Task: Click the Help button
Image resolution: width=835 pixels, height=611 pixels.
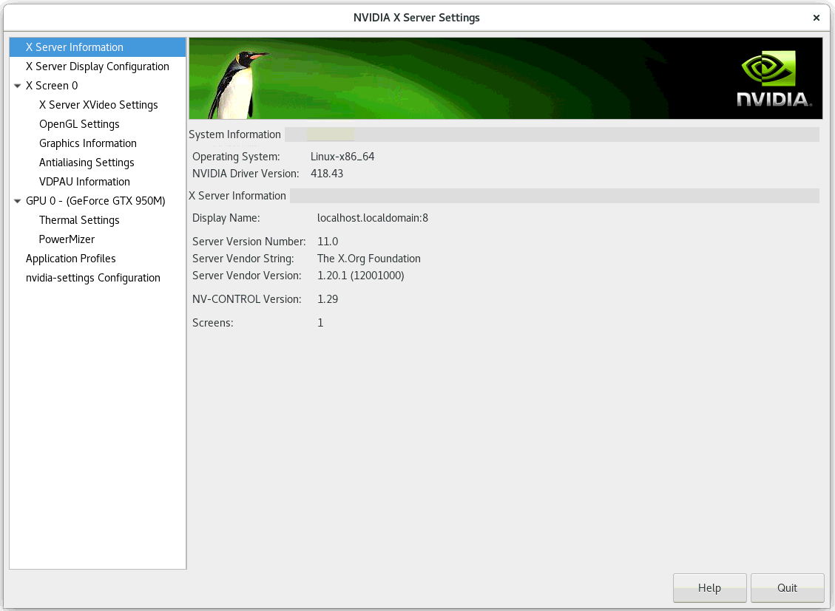Action: click(709, 587)
